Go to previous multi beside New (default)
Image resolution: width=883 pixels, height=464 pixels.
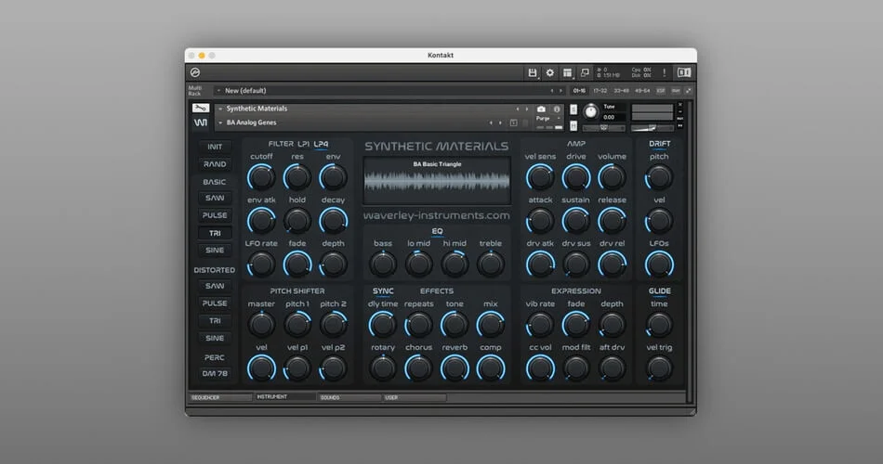(552, 91)
